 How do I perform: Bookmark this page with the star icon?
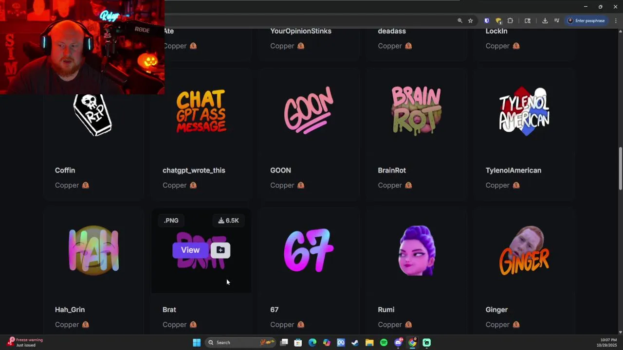click(x=470, y=20)
